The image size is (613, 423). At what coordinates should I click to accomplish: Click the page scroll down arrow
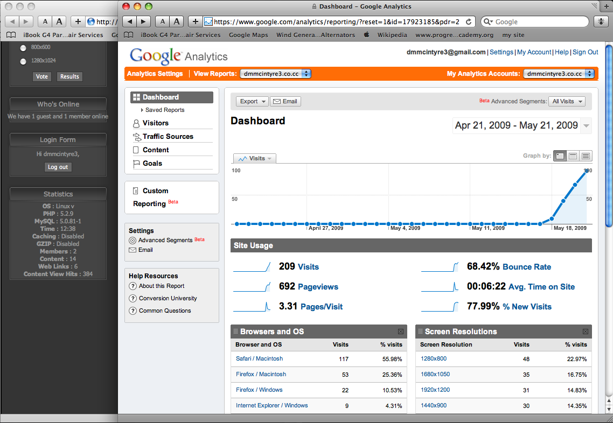point(609,409)
